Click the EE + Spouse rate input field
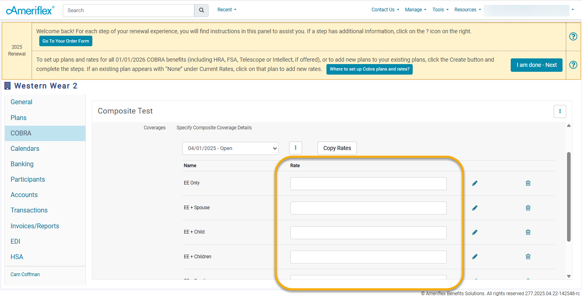Viewport: 582px width, 296px height. pos(369,208)
